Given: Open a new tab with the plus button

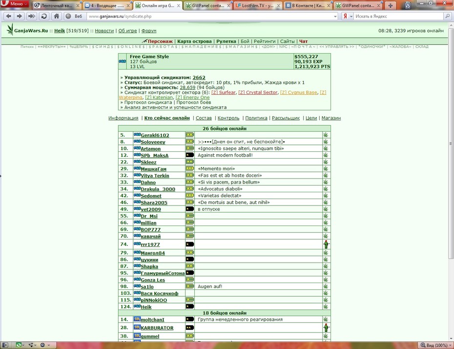Looking at the screenshot, I should pyautogui.click(x=391, y=5).
